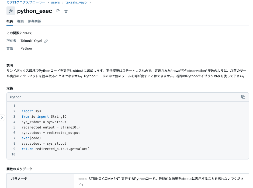
Task: Star the python_exec function as favorite
Action: (65, 11)
